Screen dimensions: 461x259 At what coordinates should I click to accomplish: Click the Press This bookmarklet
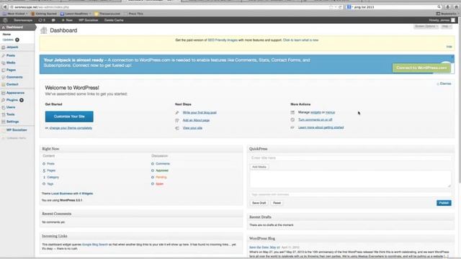(134, 14)
